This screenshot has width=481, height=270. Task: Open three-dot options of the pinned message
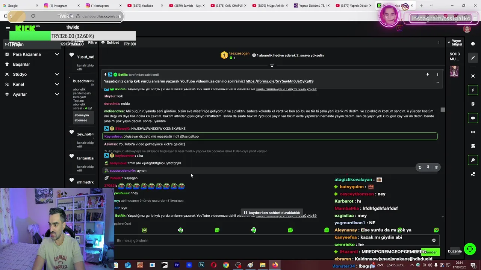[437, 75]
